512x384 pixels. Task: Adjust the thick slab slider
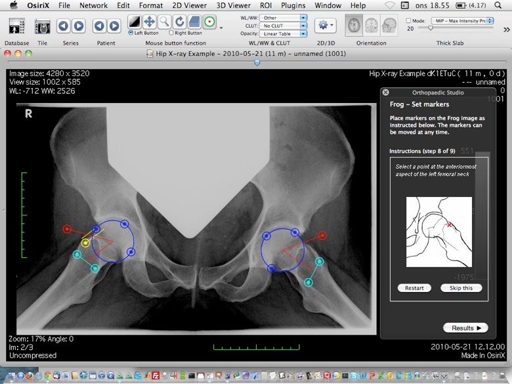coord(431,28)
